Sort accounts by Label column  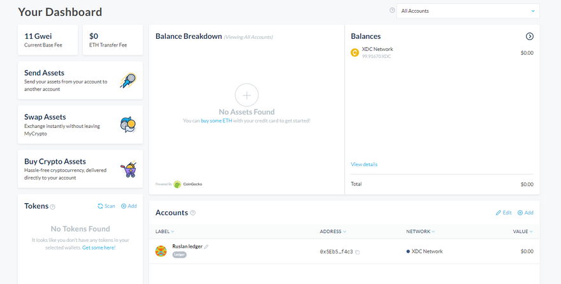click(x=165, y=231)
